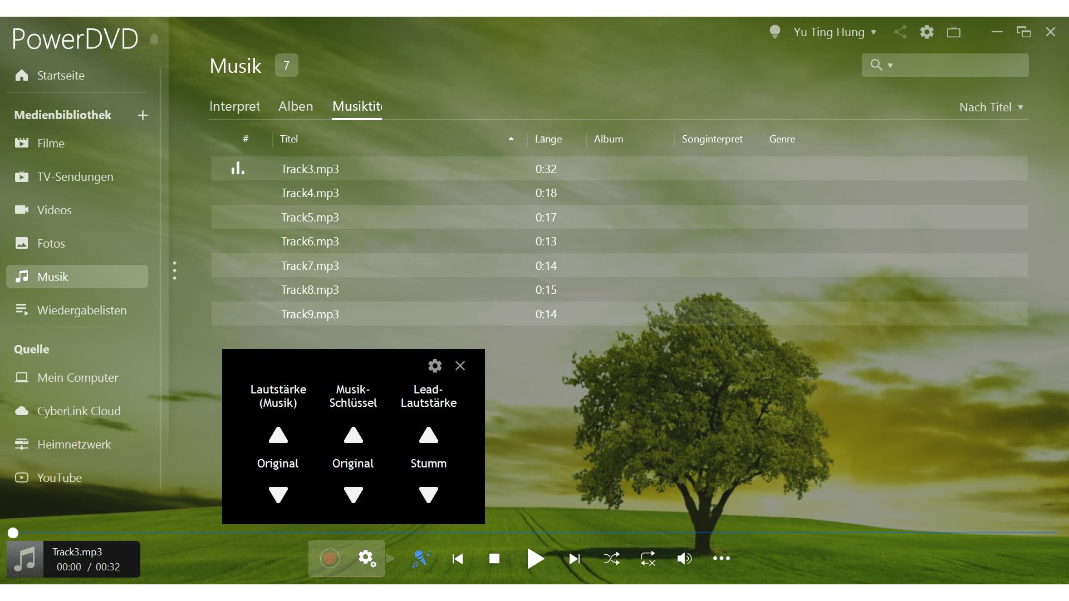The width and height of the screenshot is (1069, 601).
Task: Open the more options ellipsis in playback bar
Action: click(722, 558)
